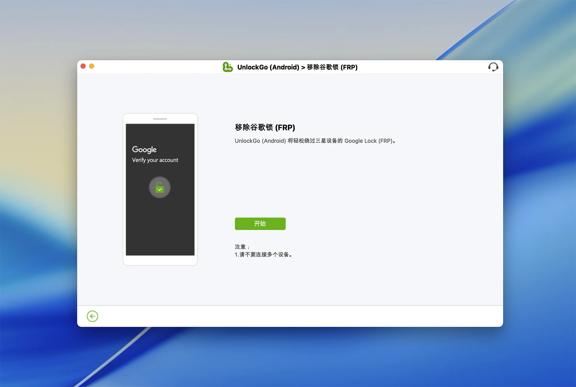
Task: Click the white checkmark inside the padlock
Action: coord(160,189)
